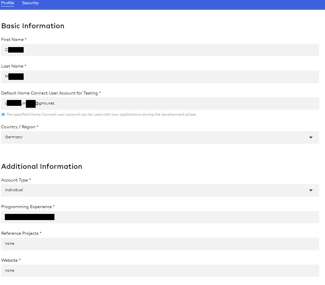Click the Basic Information heading
Image resolution: width=325 pixels, height=285 pixels.
(33, 26)
